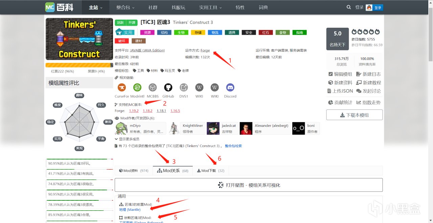Click the Tinkers' Construct cover image

pyautogui.click(x=79, y=39)
